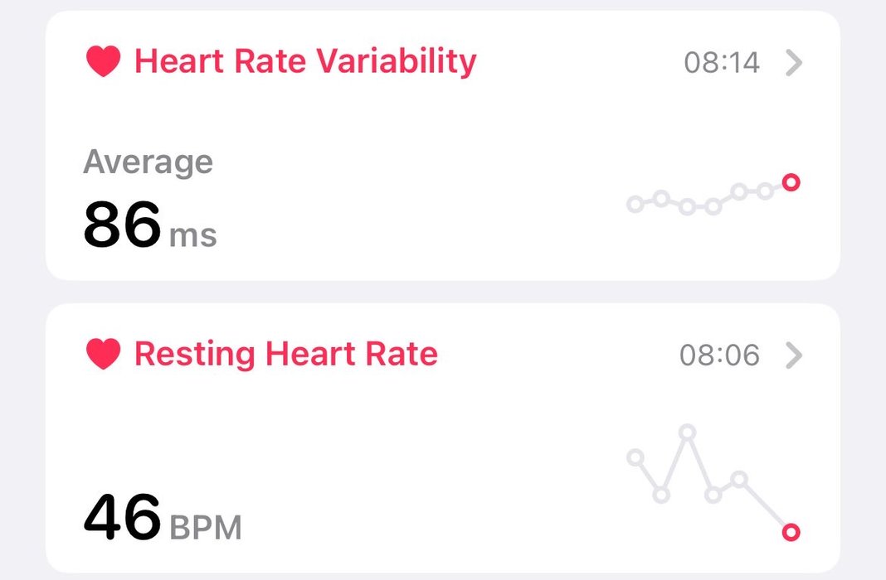
Task: Click the lowest gray point on resting rate chart
Action: (x=661, y=495)
